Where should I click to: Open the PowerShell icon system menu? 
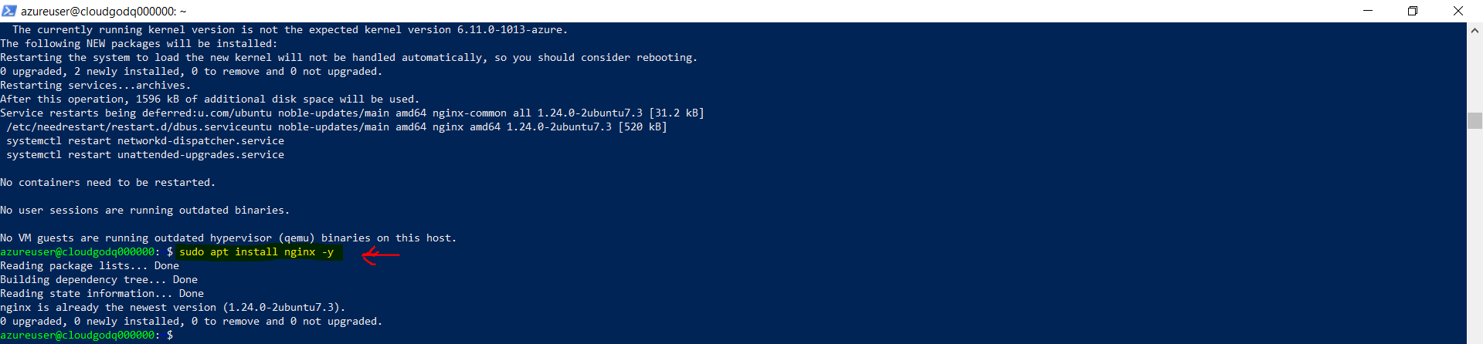click(9, 11)
